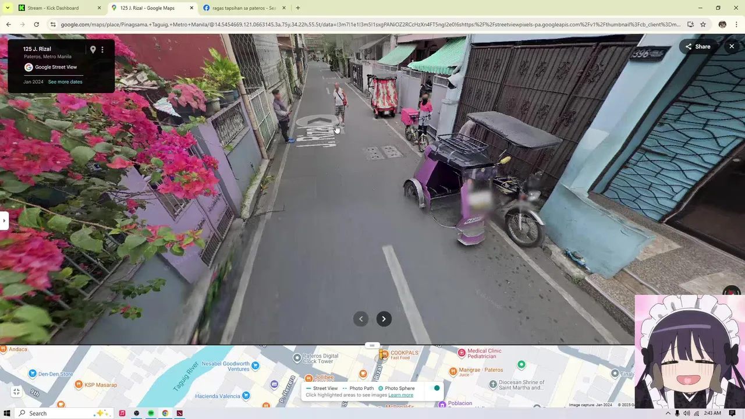
Task: Click the Google Street View attribution
Action: [x=50, y=67]
